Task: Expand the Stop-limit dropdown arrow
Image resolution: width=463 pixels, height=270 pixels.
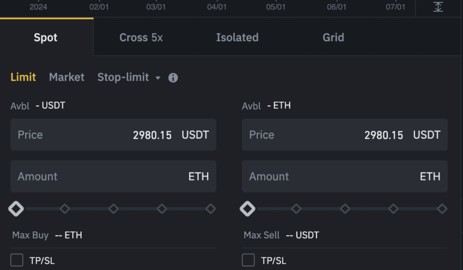Action: 158,78
